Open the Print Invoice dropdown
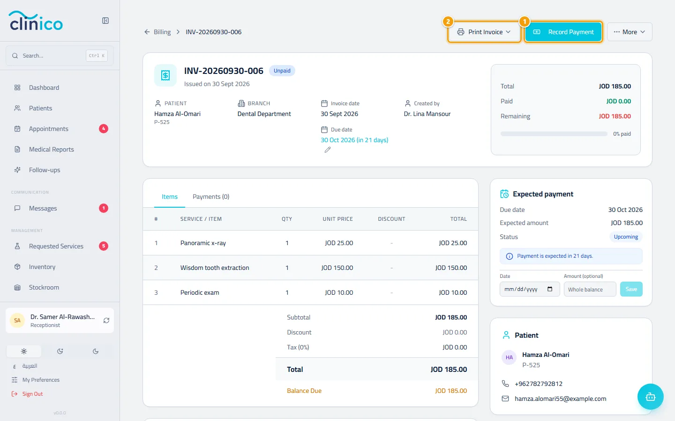 (484, 32)
